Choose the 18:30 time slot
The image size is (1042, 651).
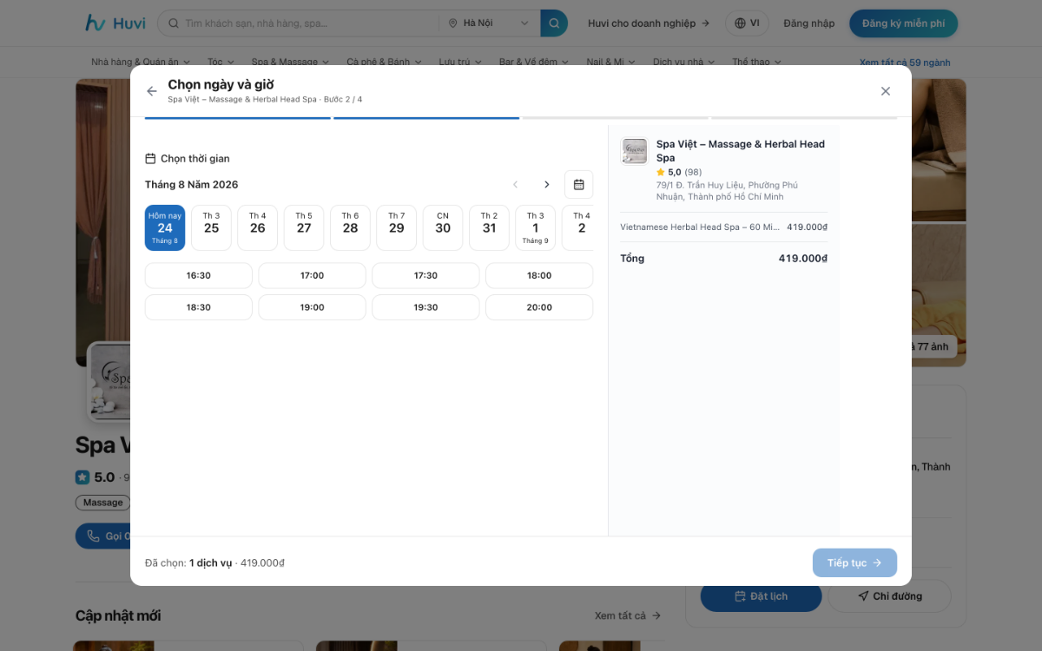[x=199, y=307]
